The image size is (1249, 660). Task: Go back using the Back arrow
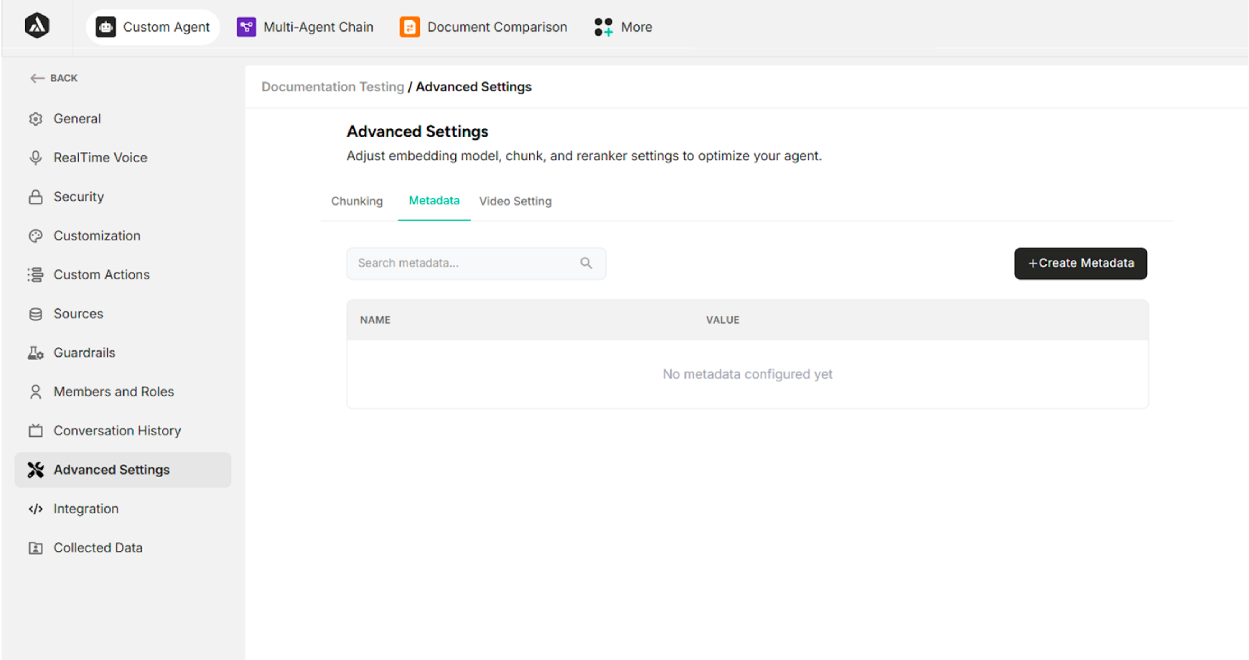point(37,78)
